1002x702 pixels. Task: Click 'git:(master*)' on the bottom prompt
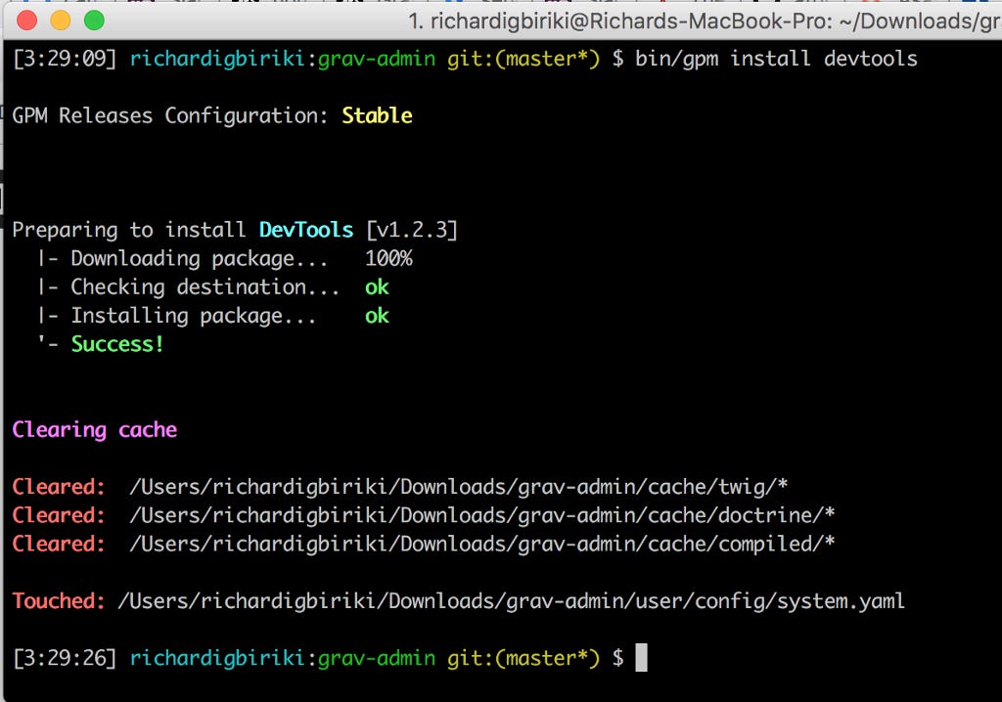524,659
